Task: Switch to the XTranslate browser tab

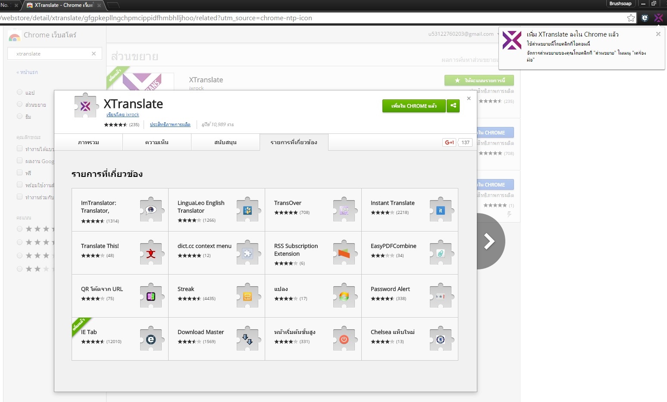Action: coord(63,5)
